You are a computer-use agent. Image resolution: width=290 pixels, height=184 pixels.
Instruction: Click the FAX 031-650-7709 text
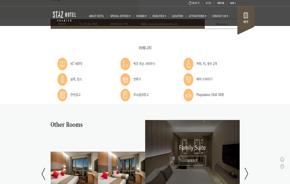click(119, 24)
